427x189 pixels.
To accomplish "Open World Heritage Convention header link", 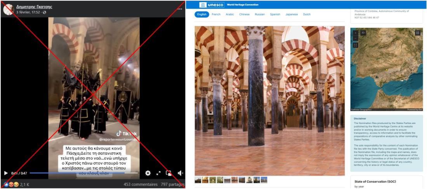I will [x=242, y=5].
